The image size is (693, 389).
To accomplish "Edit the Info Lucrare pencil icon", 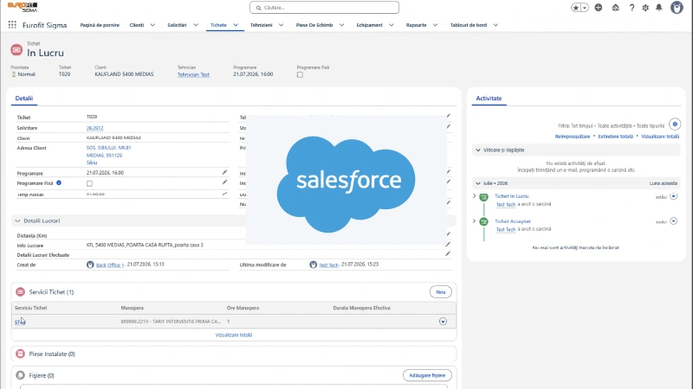I will pyautogui.click(x=448, y=244).
